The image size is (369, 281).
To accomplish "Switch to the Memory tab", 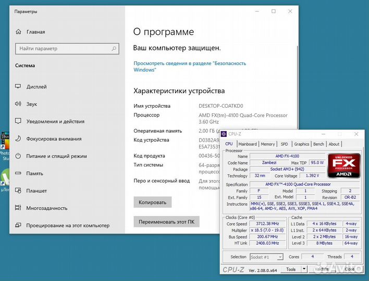I will pyautogui.click(x=268, y=144).
